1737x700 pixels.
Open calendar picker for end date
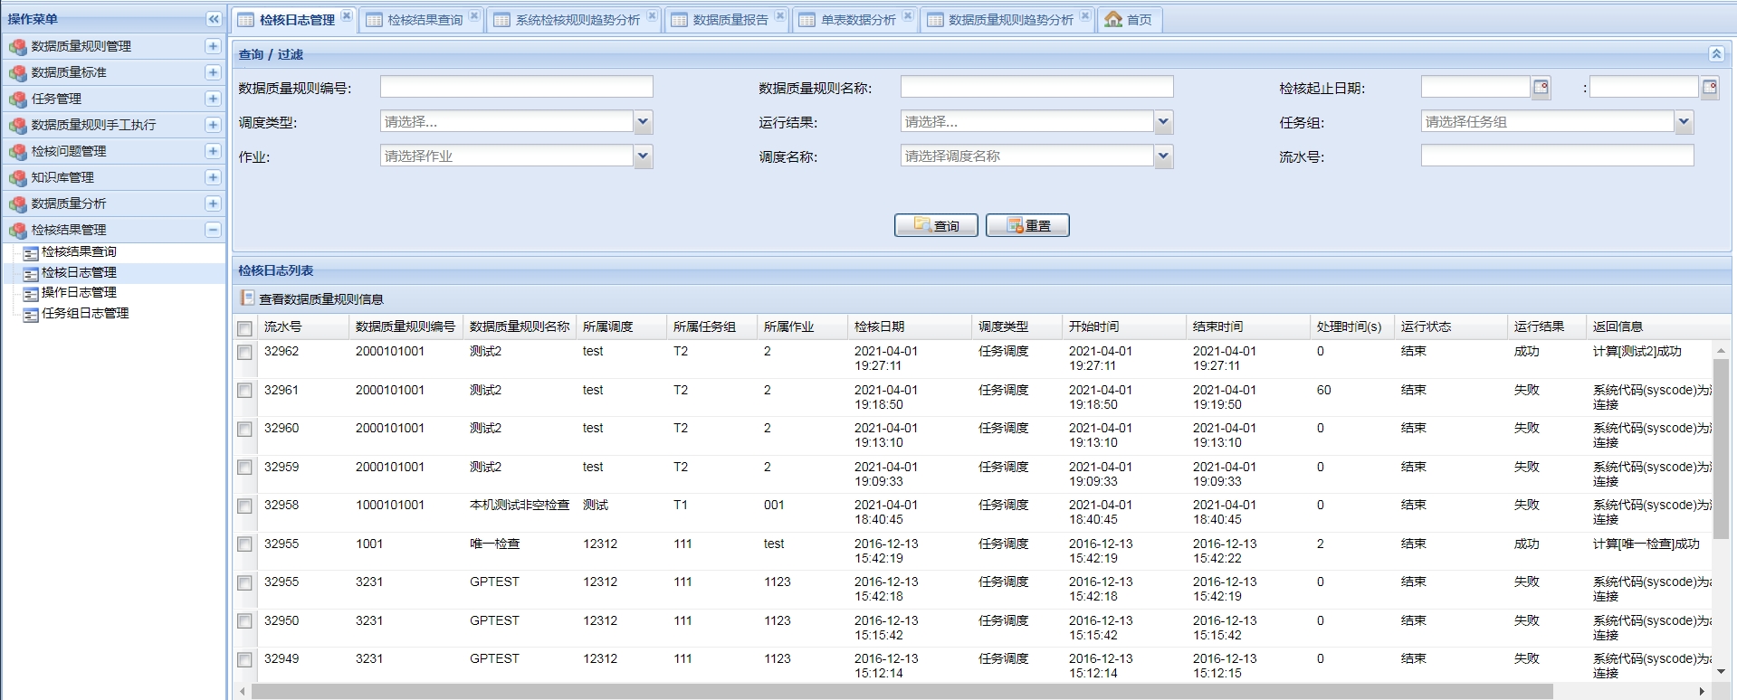1709,87
